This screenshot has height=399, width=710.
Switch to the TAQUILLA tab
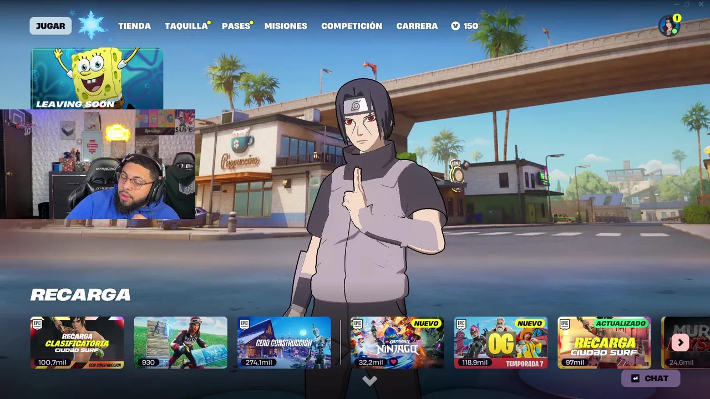(186, 26)
